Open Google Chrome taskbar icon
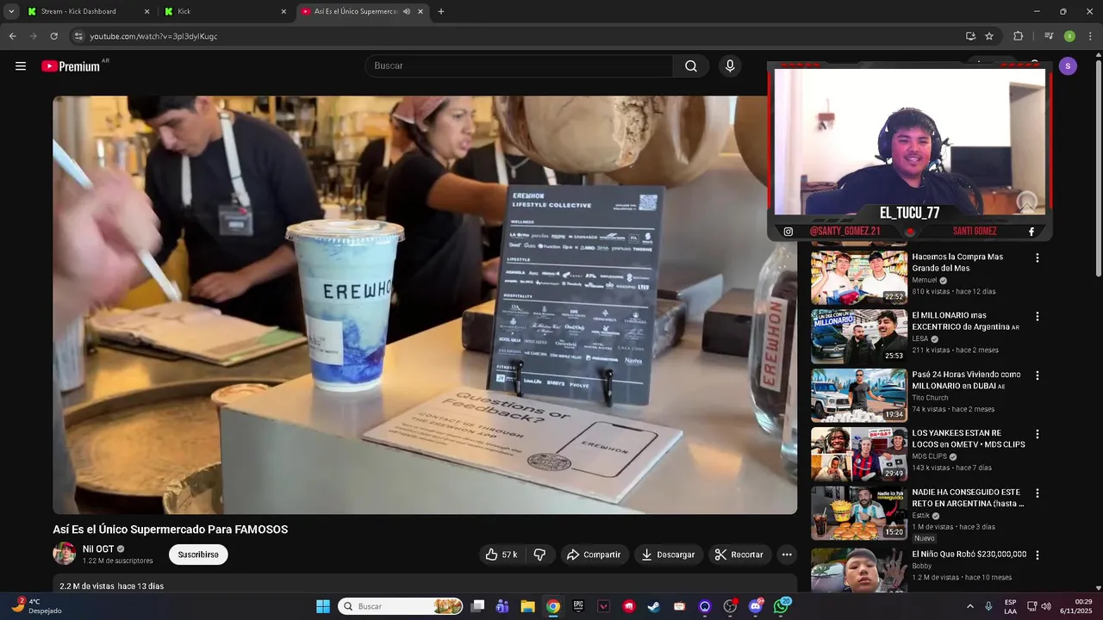This screenshot has width=1103, height=620. pos(553,606)
